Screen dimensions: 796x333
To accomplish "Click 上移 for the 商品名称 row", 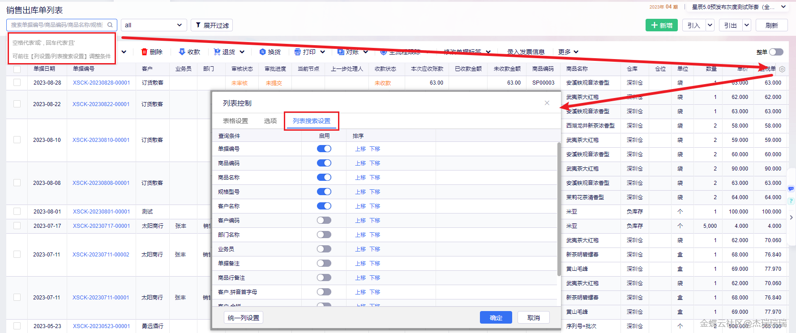I will click(x=360, y=177).
